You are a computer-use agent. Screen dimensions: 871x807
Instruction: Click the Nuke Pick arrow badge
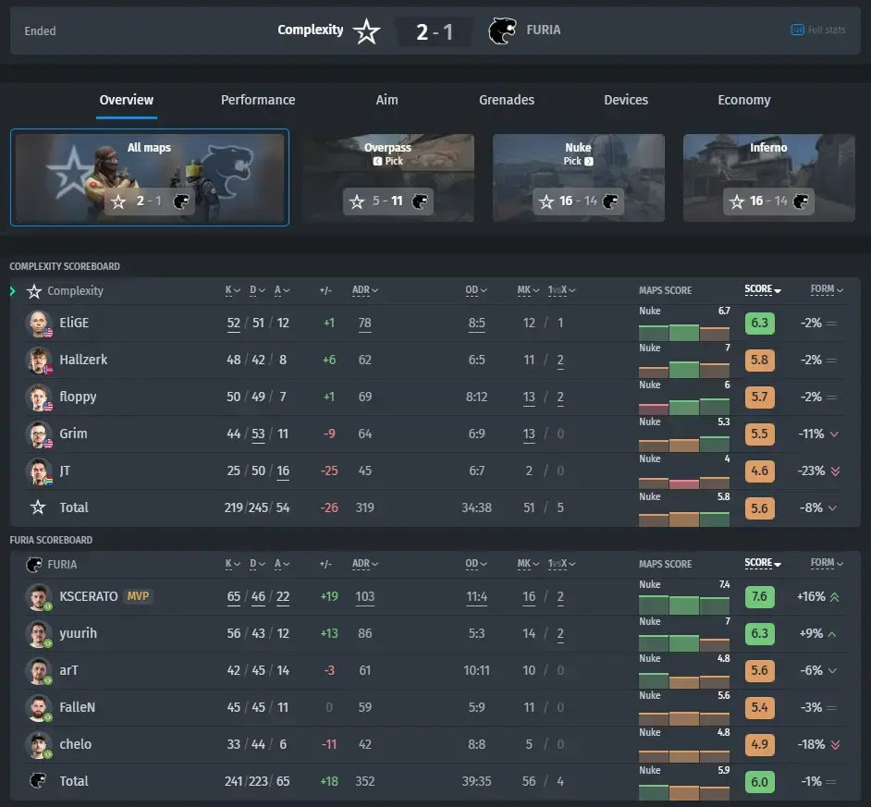coord(589,161)
